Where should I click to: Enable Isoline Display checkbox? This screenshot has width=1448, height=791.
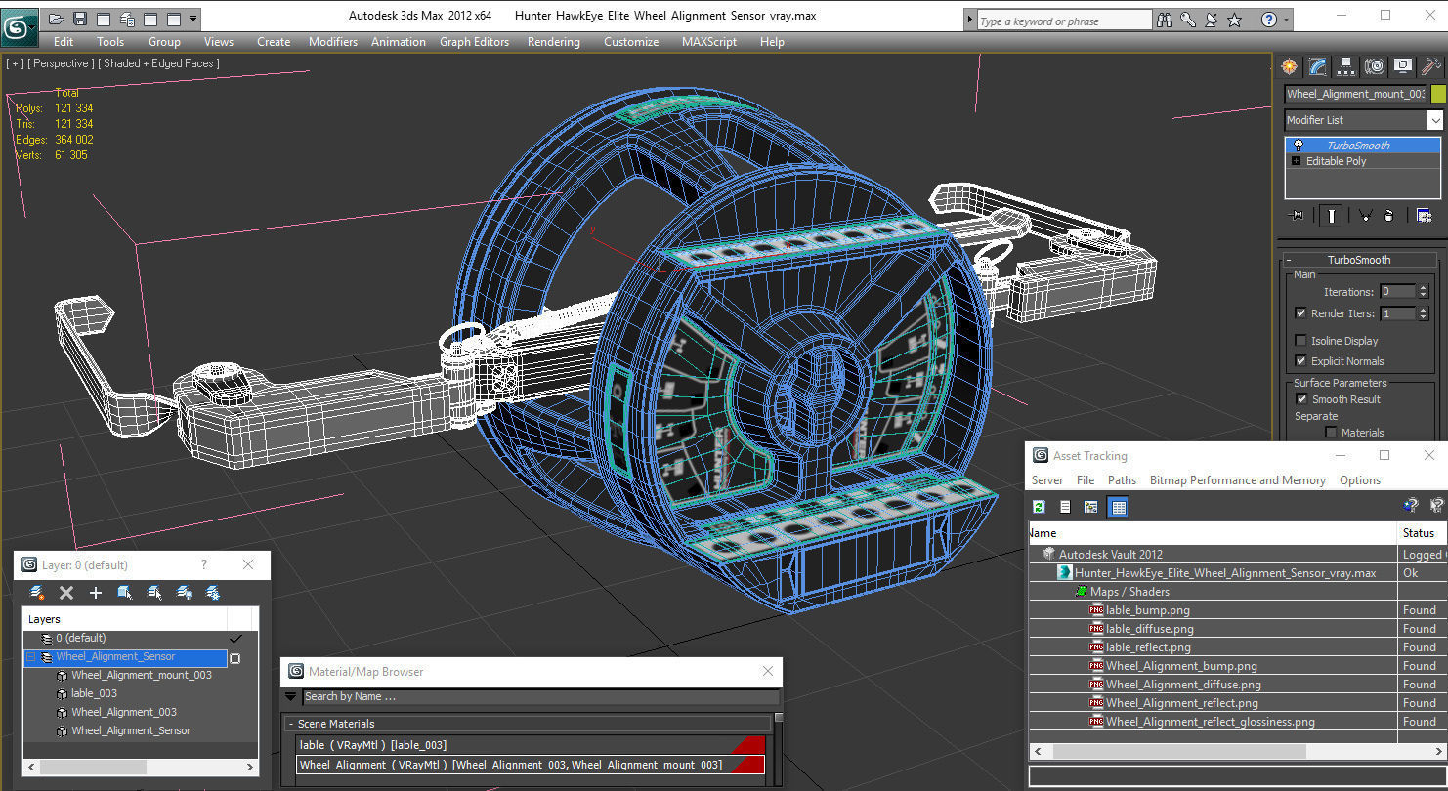[1300, 341]
